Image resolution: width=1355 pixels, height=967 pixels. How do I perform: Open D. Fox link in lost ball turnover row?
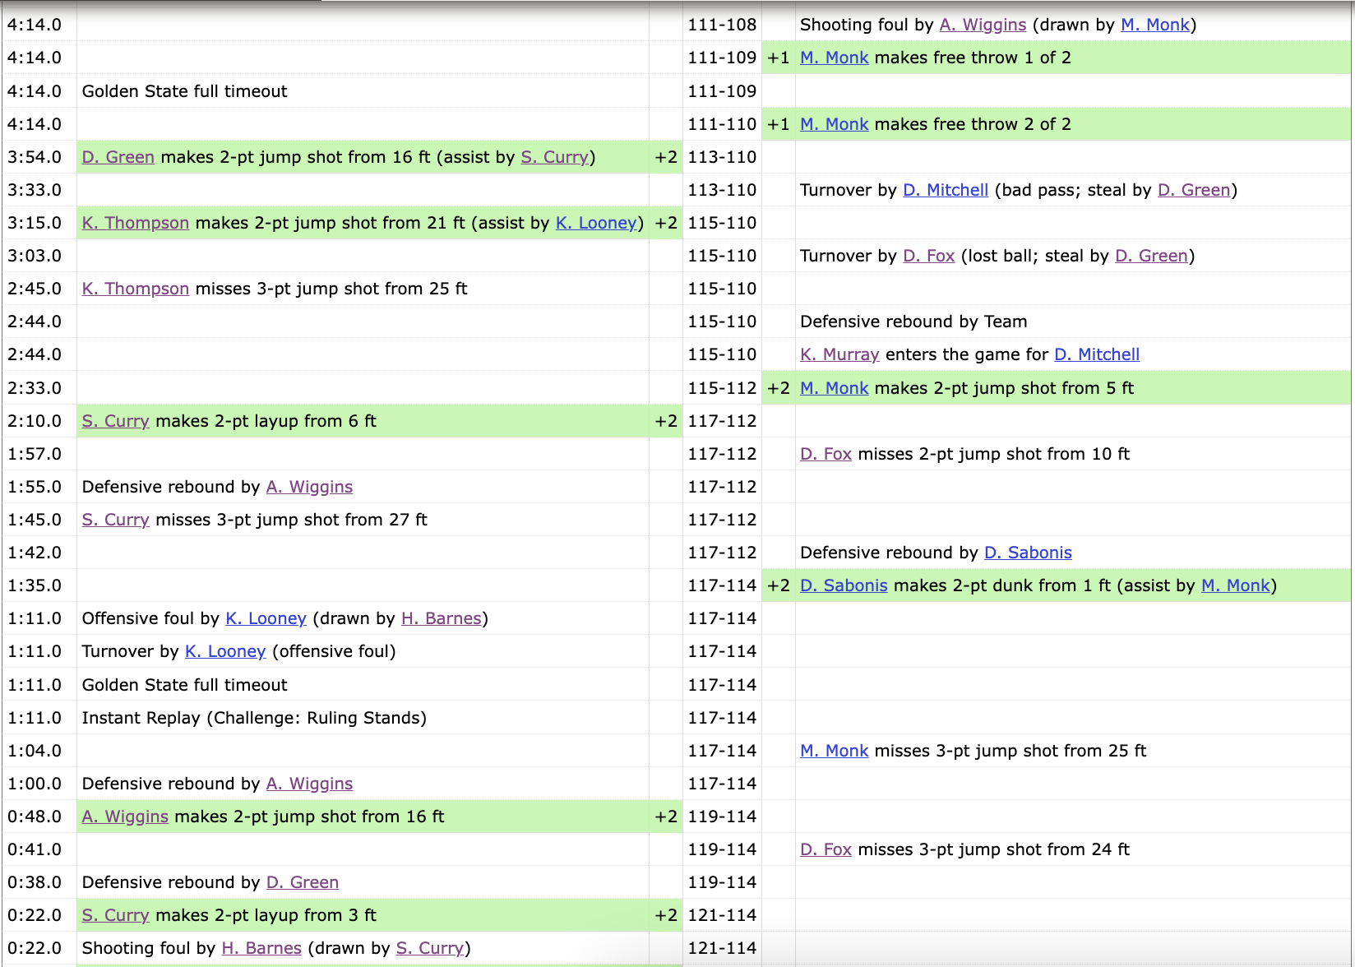point(928,256)
